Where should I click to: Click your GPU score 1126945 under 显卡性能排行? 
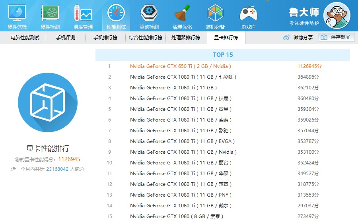69,159
